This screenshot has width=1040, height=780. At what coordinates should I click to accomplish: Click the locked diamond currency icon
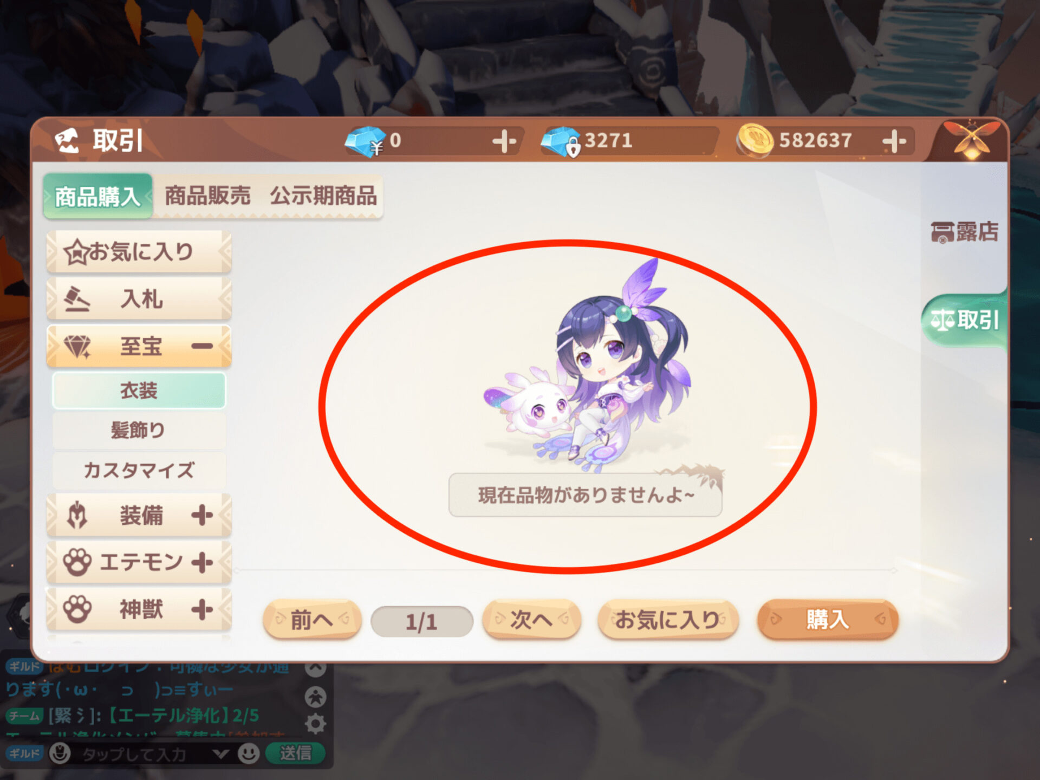click(x=562, y=141)
